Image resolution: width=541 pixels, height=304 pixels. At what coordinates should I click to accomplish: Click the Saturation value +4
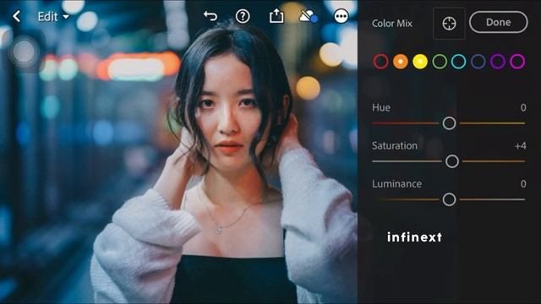point(521,146)
